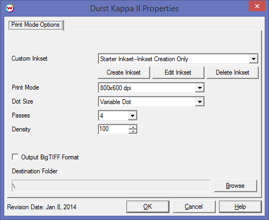Click the Destination Folder path field
Screen dimensions: 269x220
[x=111, y=186]
